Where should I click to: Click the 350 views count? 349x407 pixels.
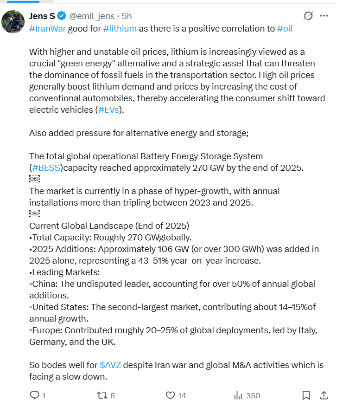(253, 396)
